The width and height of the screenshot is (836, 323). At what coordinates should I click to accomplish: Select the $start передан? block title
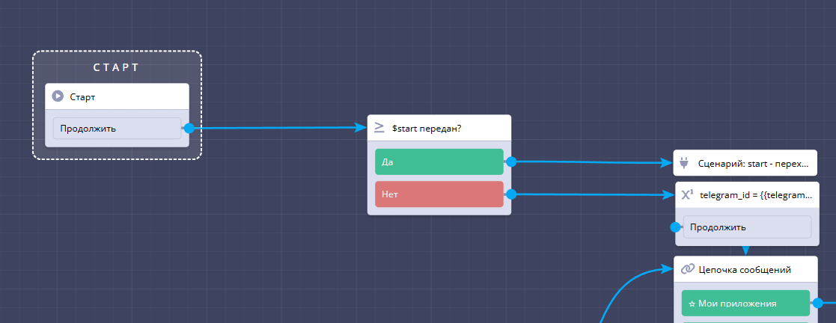coord(427,128)
